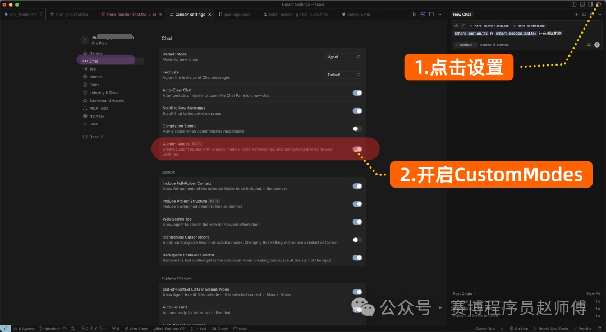Toggle Scroll to New Messages switch
This screenshot has height=332, width=606.
357,111
